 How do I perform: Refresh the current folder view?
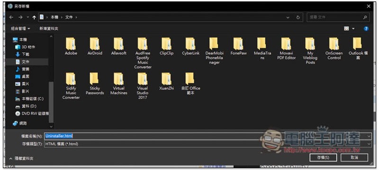[298, 17]
